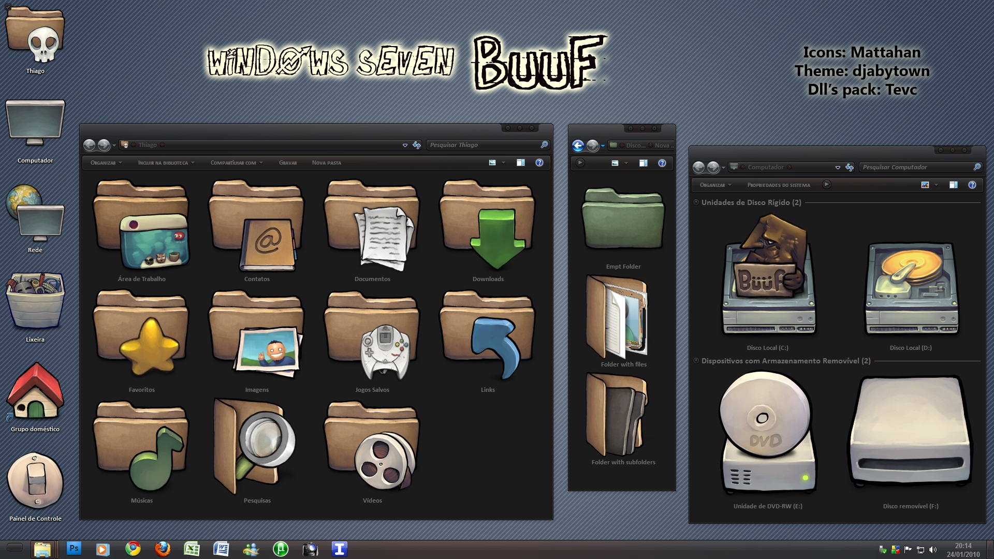This screenshot has width=994, height=559.
Task: Toggle the preview pane in the Thiago window
Action: tap(520, 163)
